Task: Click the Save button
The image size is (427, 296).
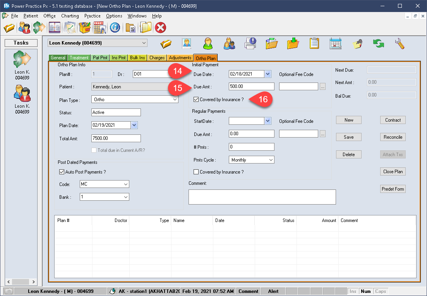Action: pos(349,137)
